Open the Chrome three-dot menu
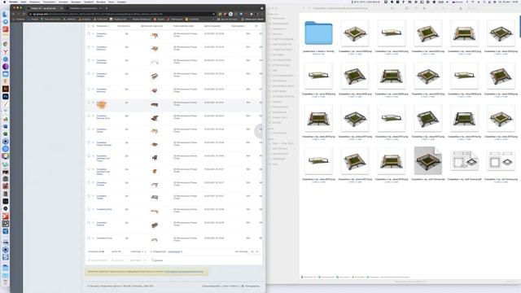521x293 pixels. [261, 14]
